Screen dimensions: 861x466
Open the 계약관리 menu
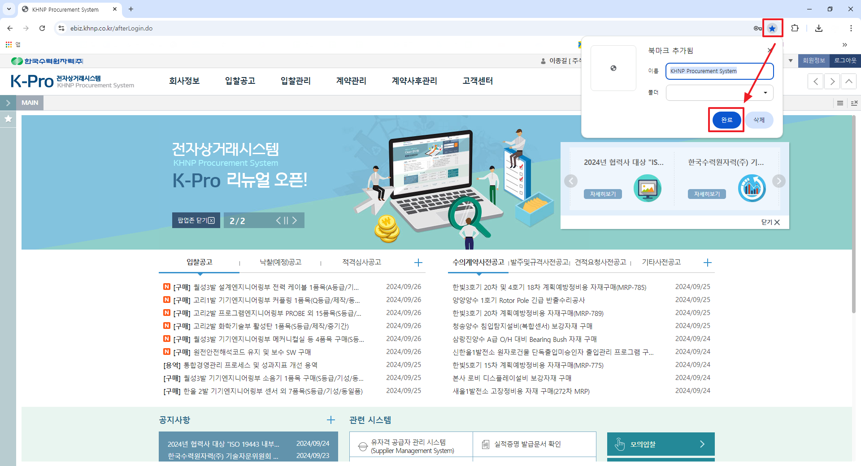[x=351, y=81]
